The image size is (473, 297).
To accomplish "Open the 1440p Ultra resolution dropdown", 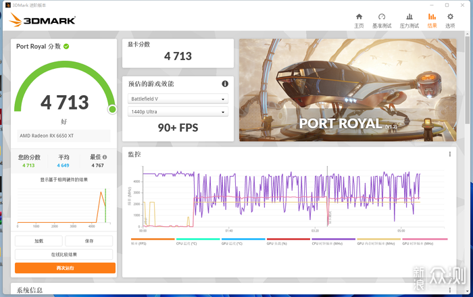I will 178,112.
